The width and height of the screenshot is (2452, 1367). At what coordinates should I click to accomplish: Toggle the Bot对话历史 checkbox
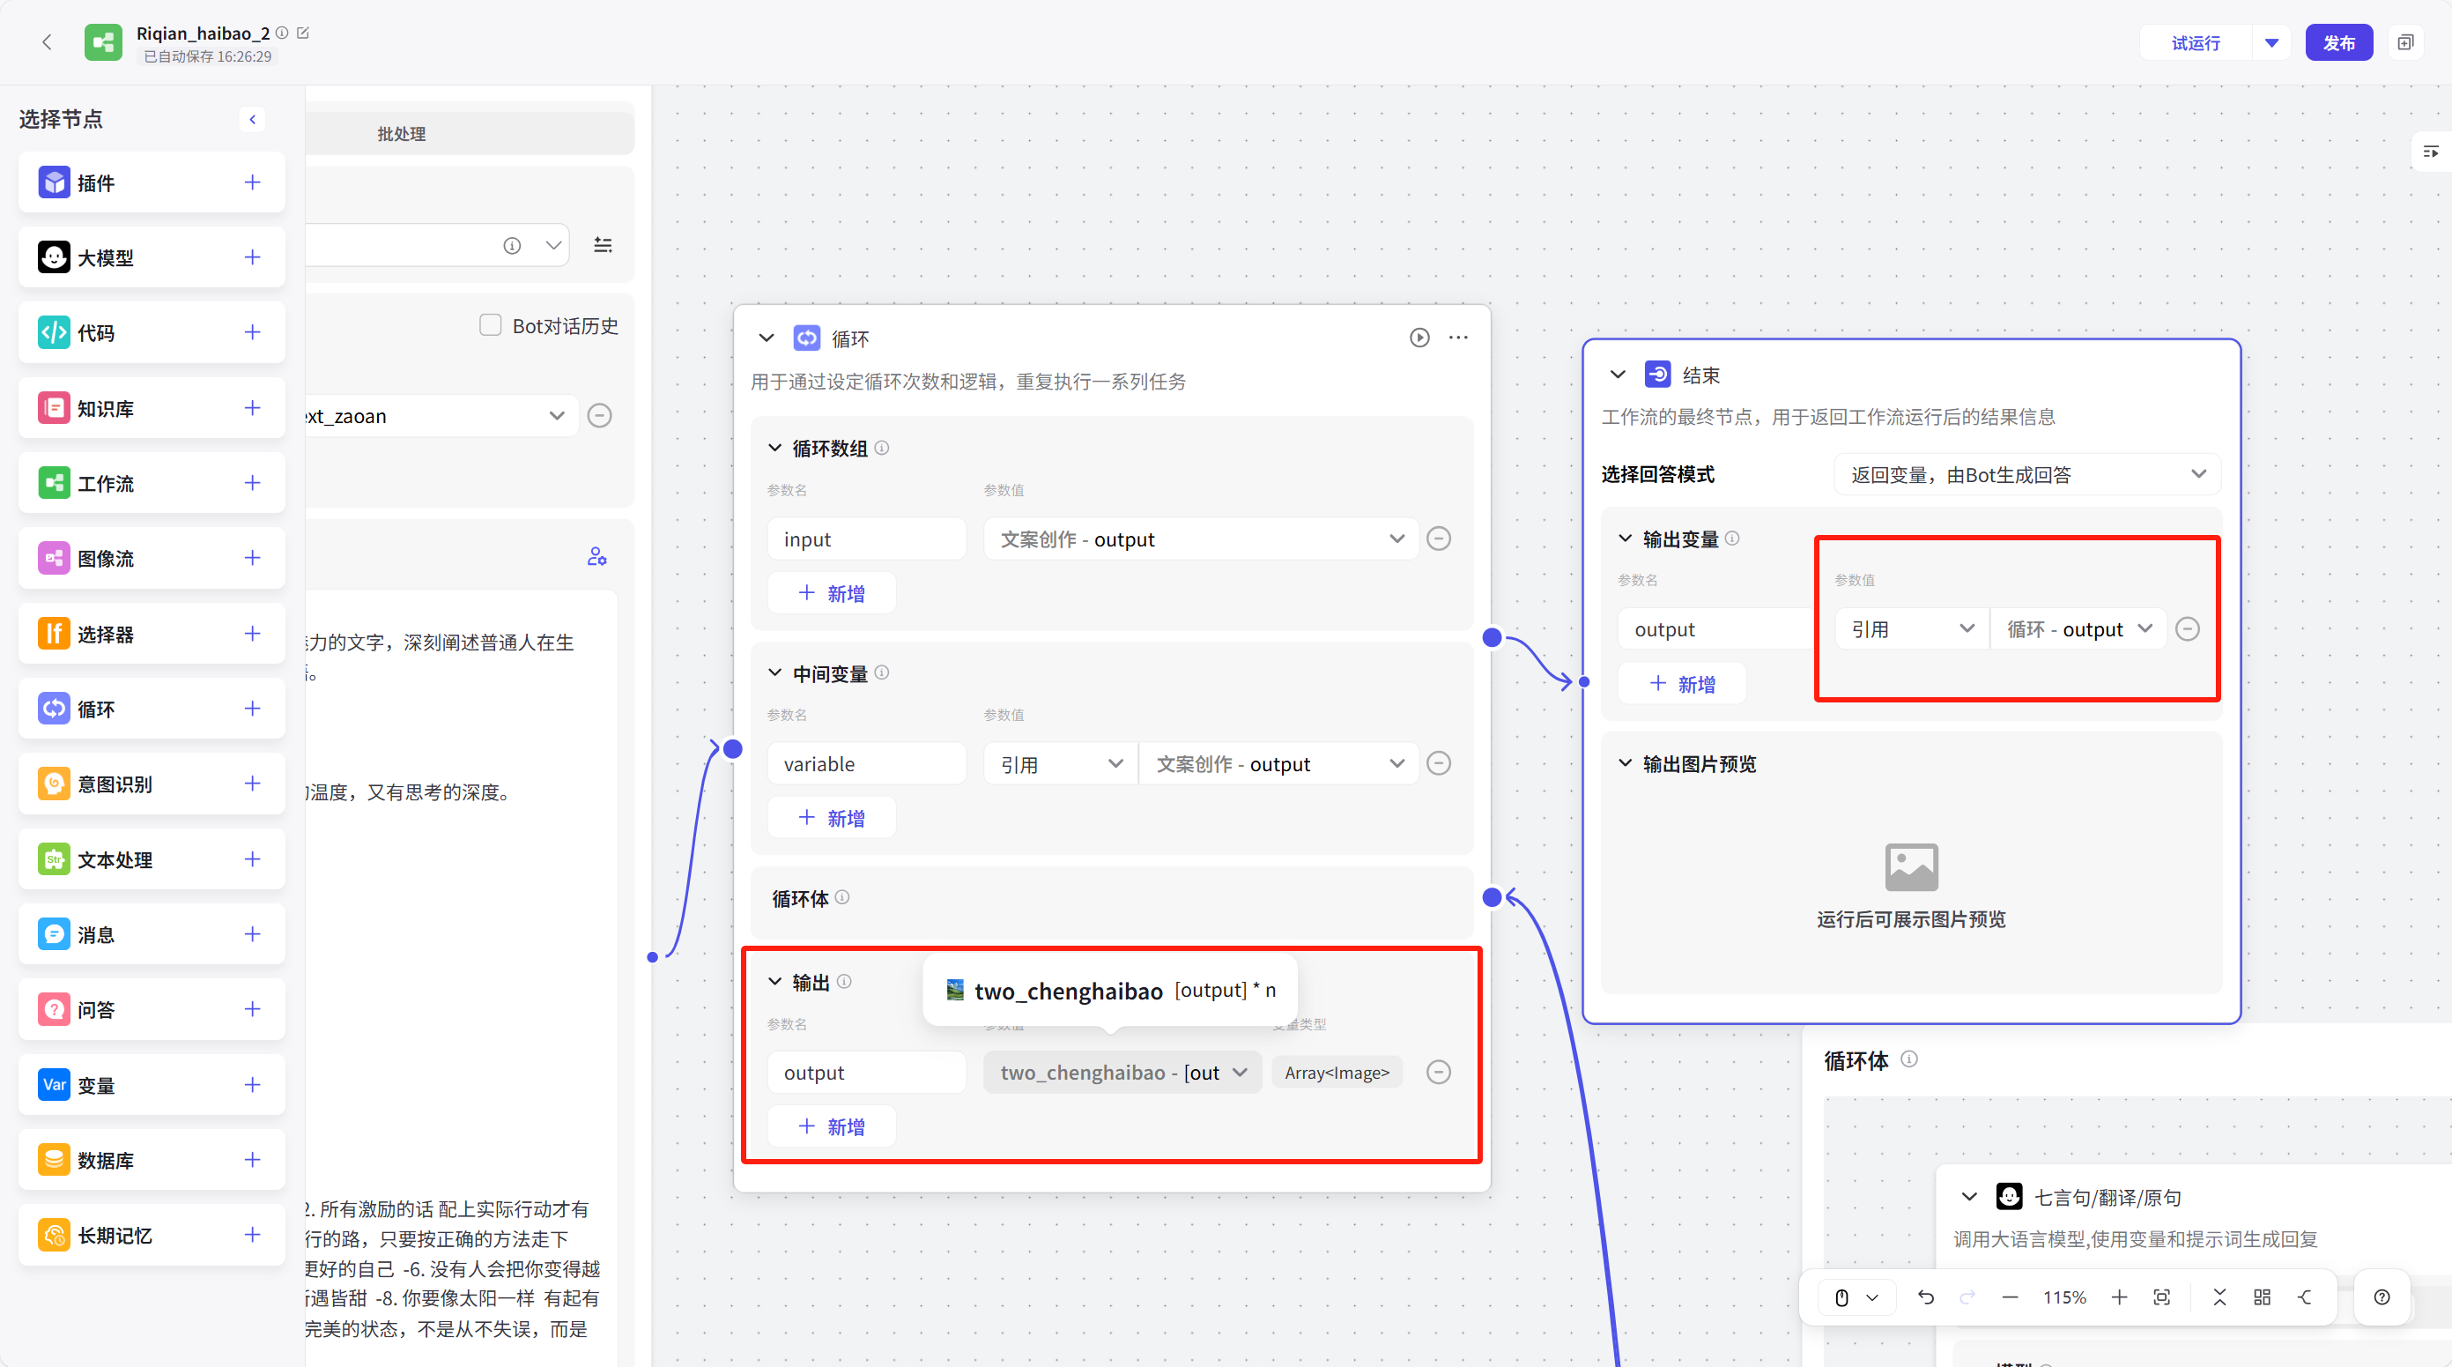click(490, 325)
